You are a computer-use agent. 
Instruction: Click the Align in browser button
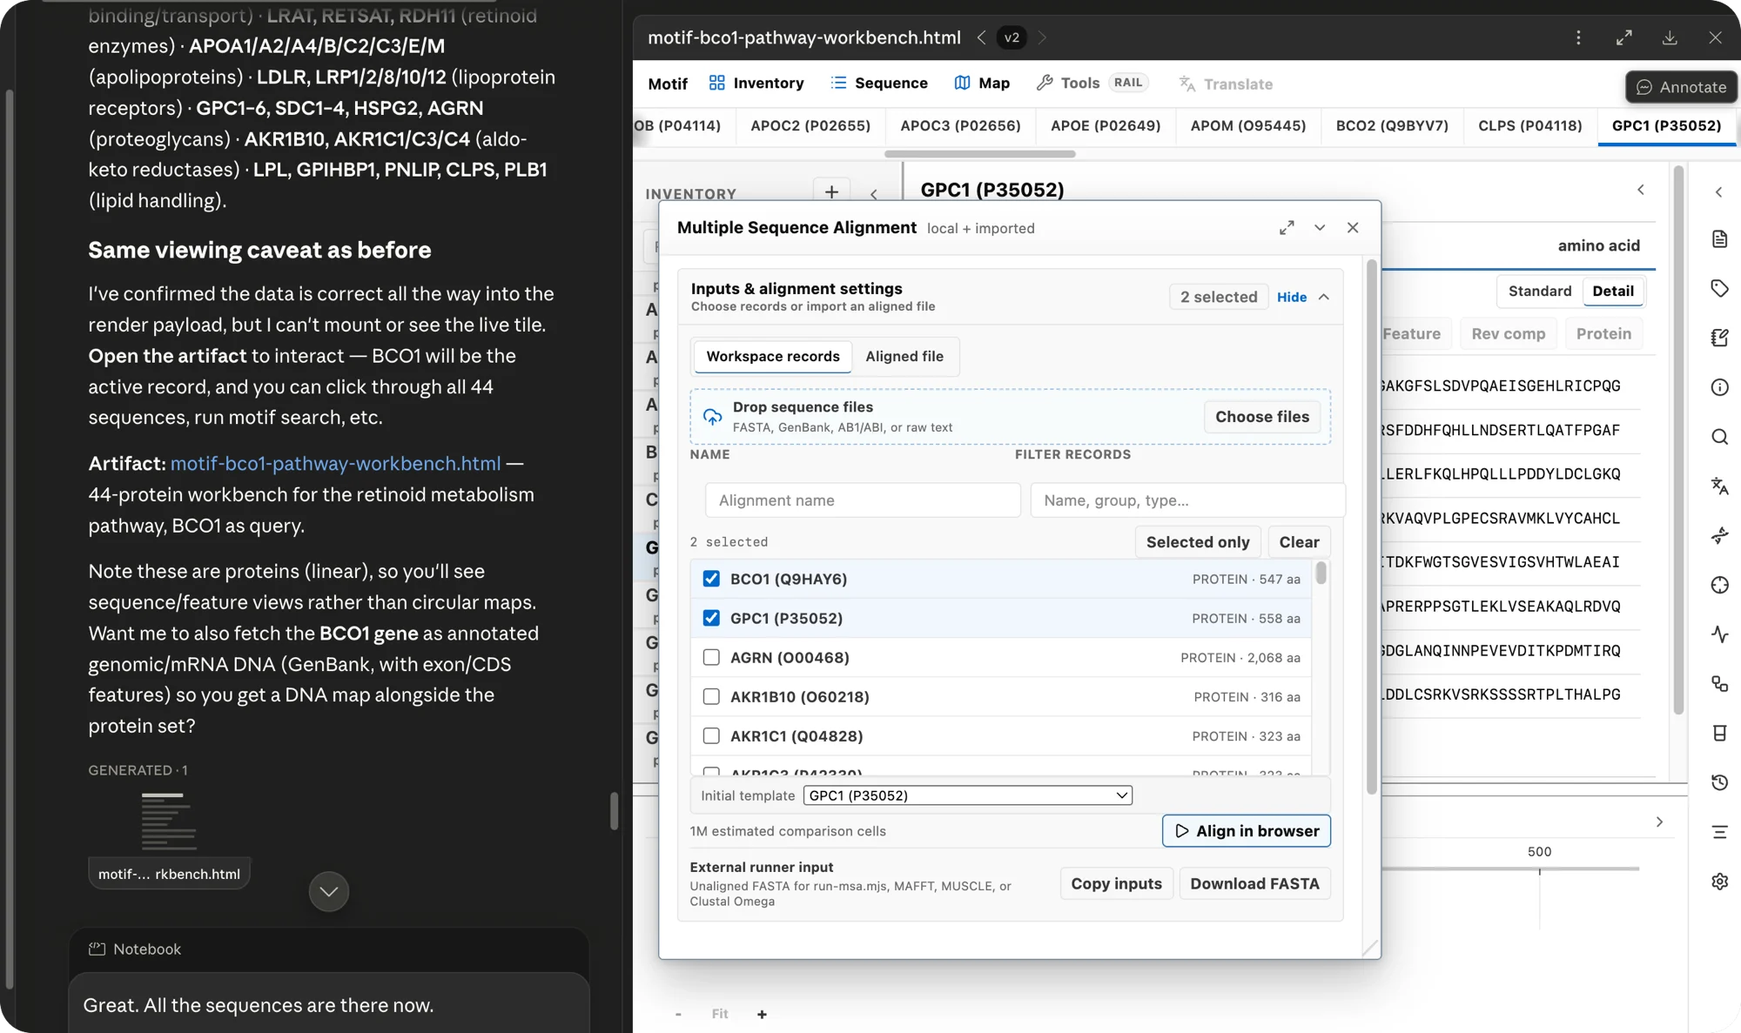click(x=1247, y=830)
